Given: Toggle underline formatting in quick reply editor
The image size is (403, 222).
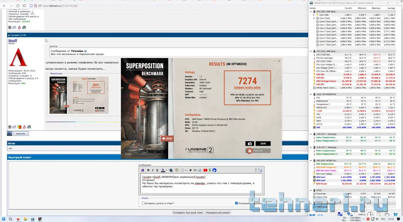Looking at the screenshot, I should pyautogui.click(x=157, y=170).
